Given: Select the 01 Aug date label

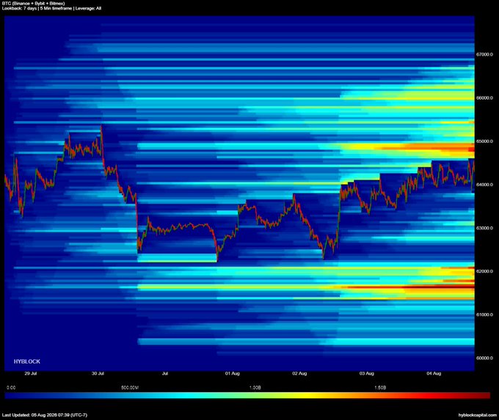Looking at the screenshot, I should pyautogui.click(x=233, y=374).
